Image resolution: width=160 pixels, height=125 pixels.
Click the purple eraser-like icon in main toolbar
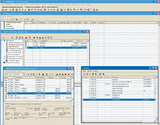click(x=81, y=10)
